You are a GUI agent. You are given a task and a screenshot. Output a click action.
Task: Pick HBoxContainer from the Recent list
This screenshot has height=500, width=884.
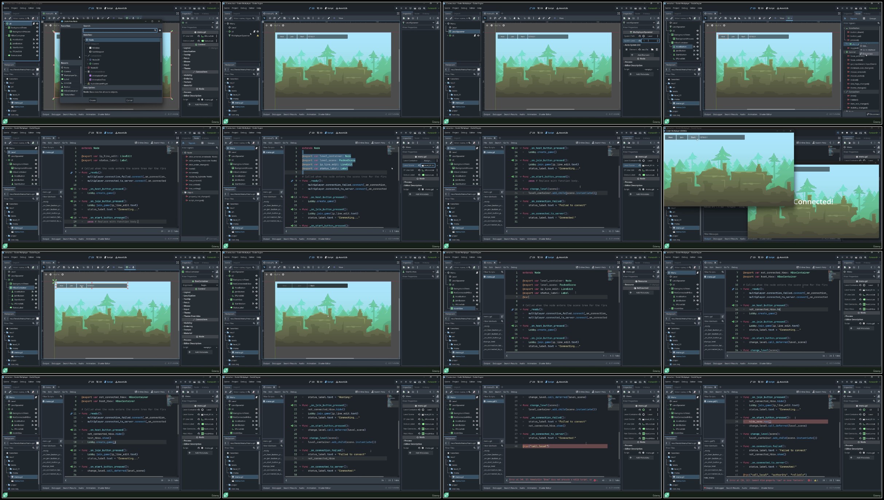(x=70, y=91)
